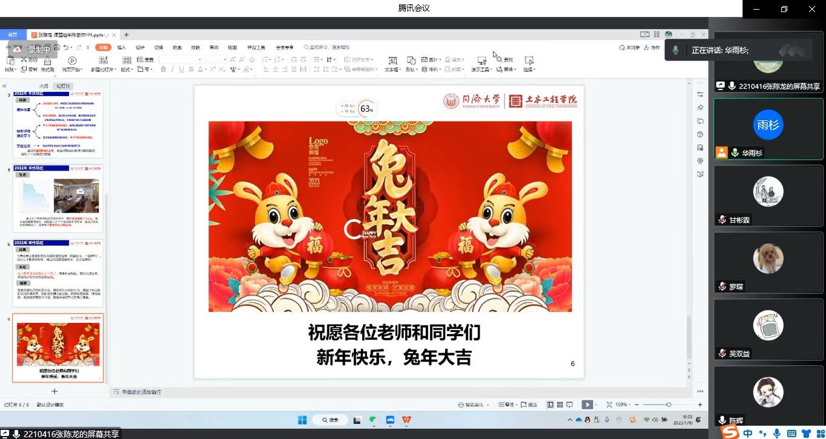Image resolution: width=826 pixels, height=439 pixels.
Task: Click the Notes (备注) icon in status bar
Action: (500, 405)
